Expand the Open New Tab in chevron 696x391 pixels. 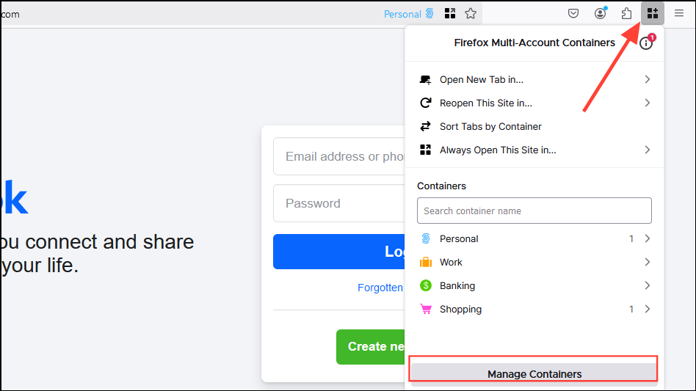pos(647,79)
